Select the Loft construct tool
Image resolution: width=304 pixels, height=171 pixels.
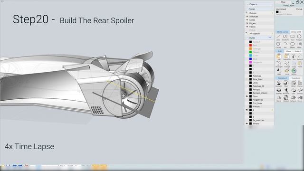(x=293, y=91)
